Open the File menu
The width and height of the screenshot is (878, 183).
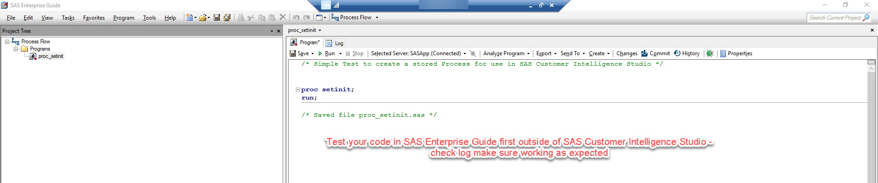tap(11, 18)
